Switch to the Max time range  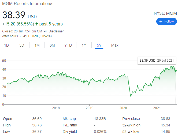point(115,45)
